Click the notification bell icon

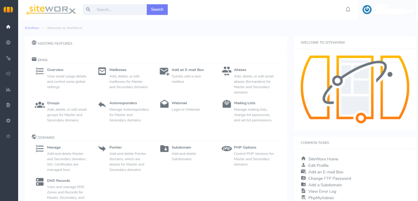point(348,10)
